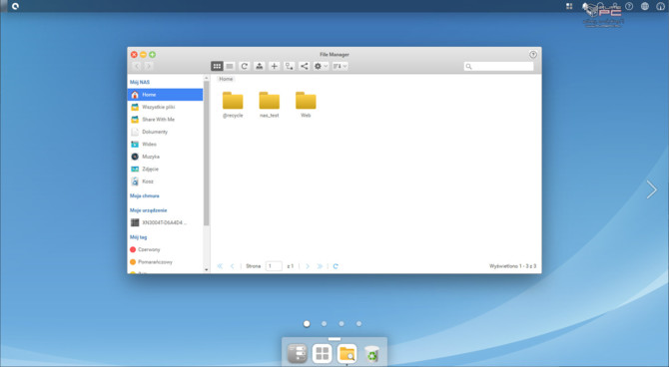Click the Strona page number field
The width and height of the screenshot is (669, 367).
tap(274, 266)
